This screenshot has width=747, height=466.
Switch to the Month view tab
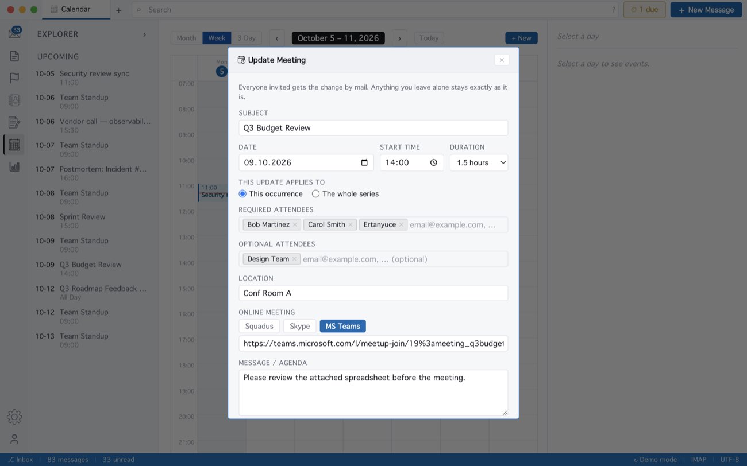(186, 38)
